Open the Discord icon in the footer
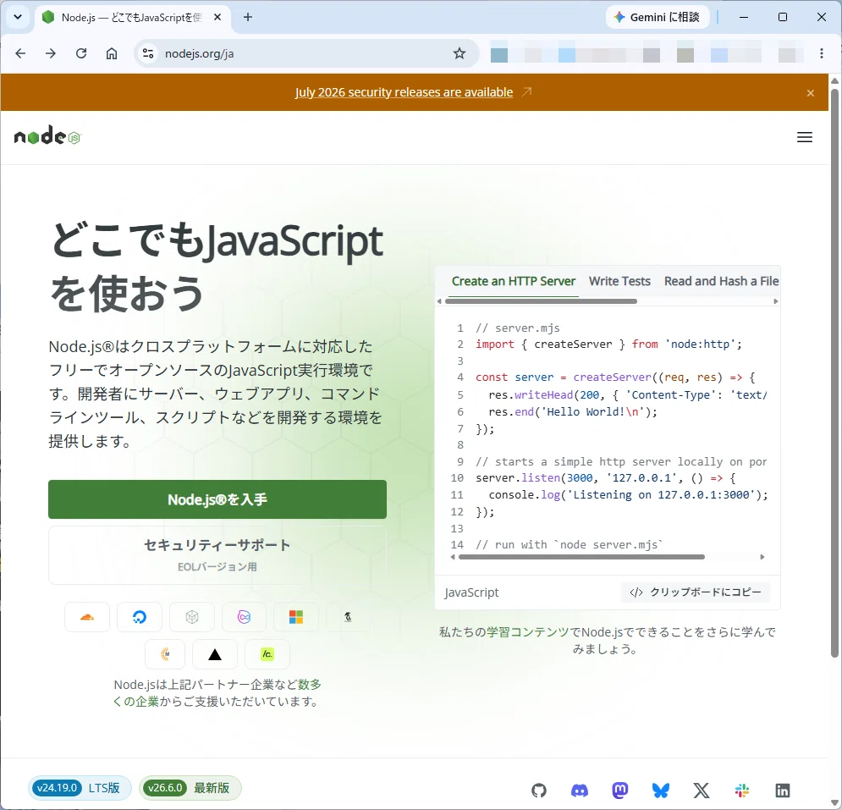Screen dimensions: 842x810 (580, 791)
